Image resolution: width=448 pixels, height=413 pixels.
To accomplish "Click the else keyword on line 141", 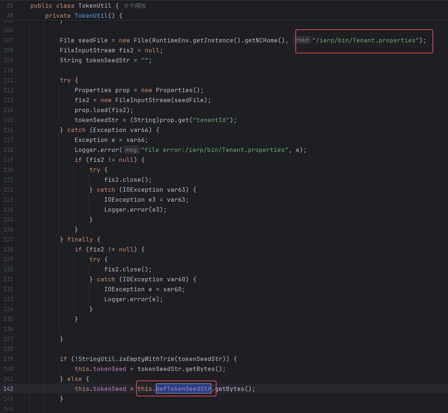I will click(x=75, y=379).
